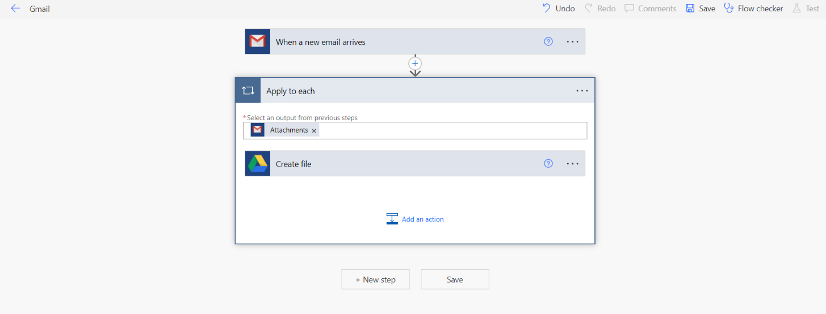Viewport: 826px width, 314px height.
Task: Insert a step using the plus connector
Action: [416, 63]
